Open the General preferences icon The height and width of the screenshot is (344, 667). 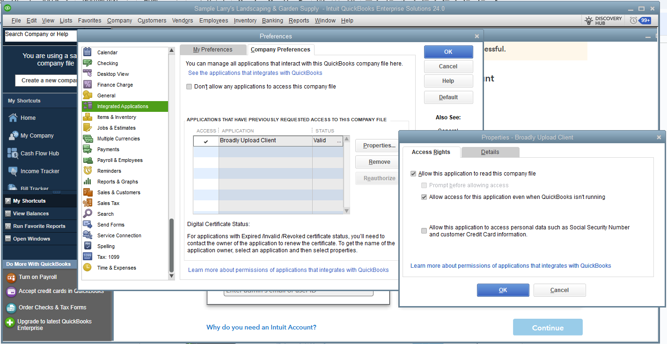[88, 95]
